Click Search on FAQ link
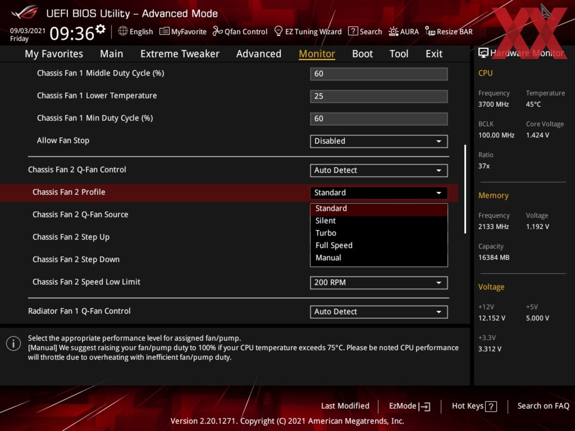 [x=543, y=406]
